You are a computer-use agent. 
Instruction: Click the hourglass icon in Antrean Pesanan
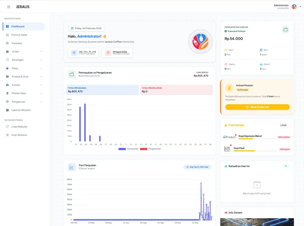[229, 88]
